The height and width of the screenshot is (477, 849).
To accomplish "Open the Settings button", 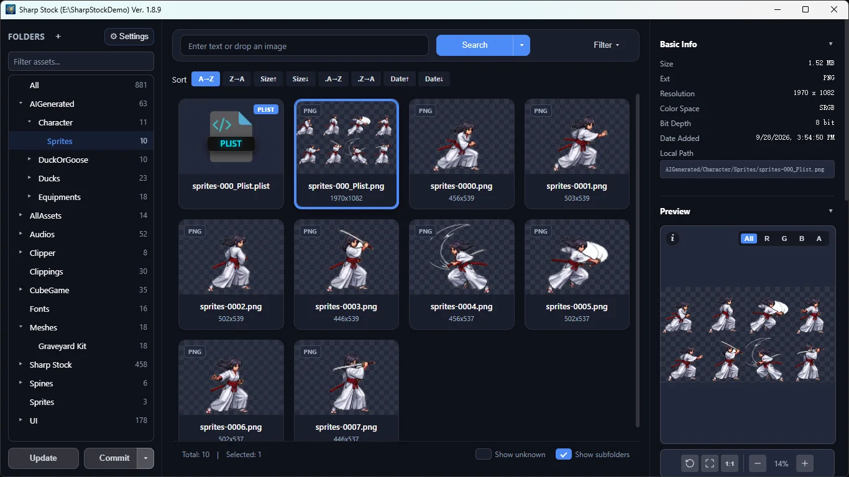I will (x=129, y=37).
